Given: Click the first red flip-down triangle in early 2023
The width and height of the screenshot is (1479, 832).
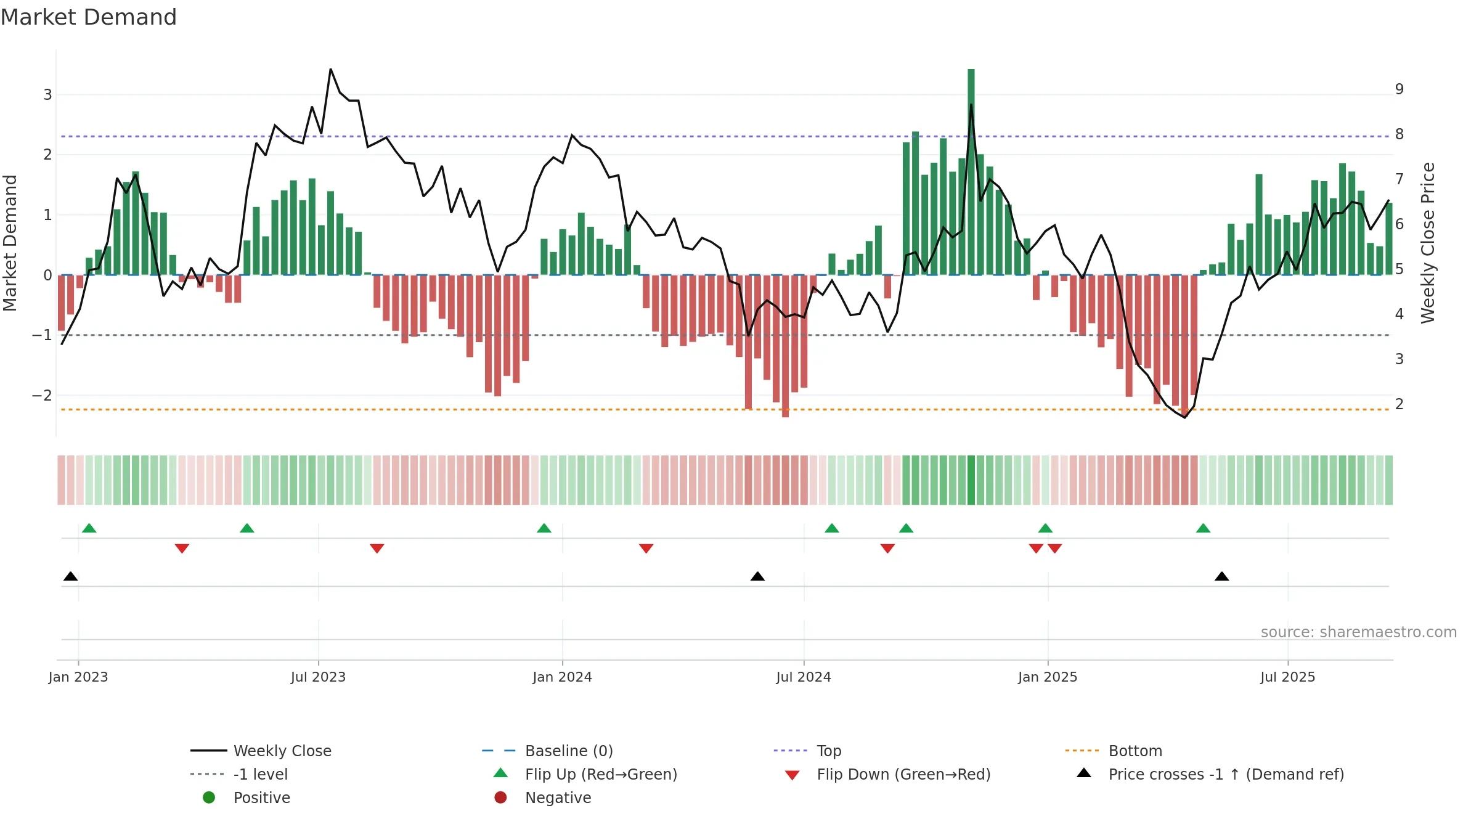Looking at the screenshot, I should 182,549.
